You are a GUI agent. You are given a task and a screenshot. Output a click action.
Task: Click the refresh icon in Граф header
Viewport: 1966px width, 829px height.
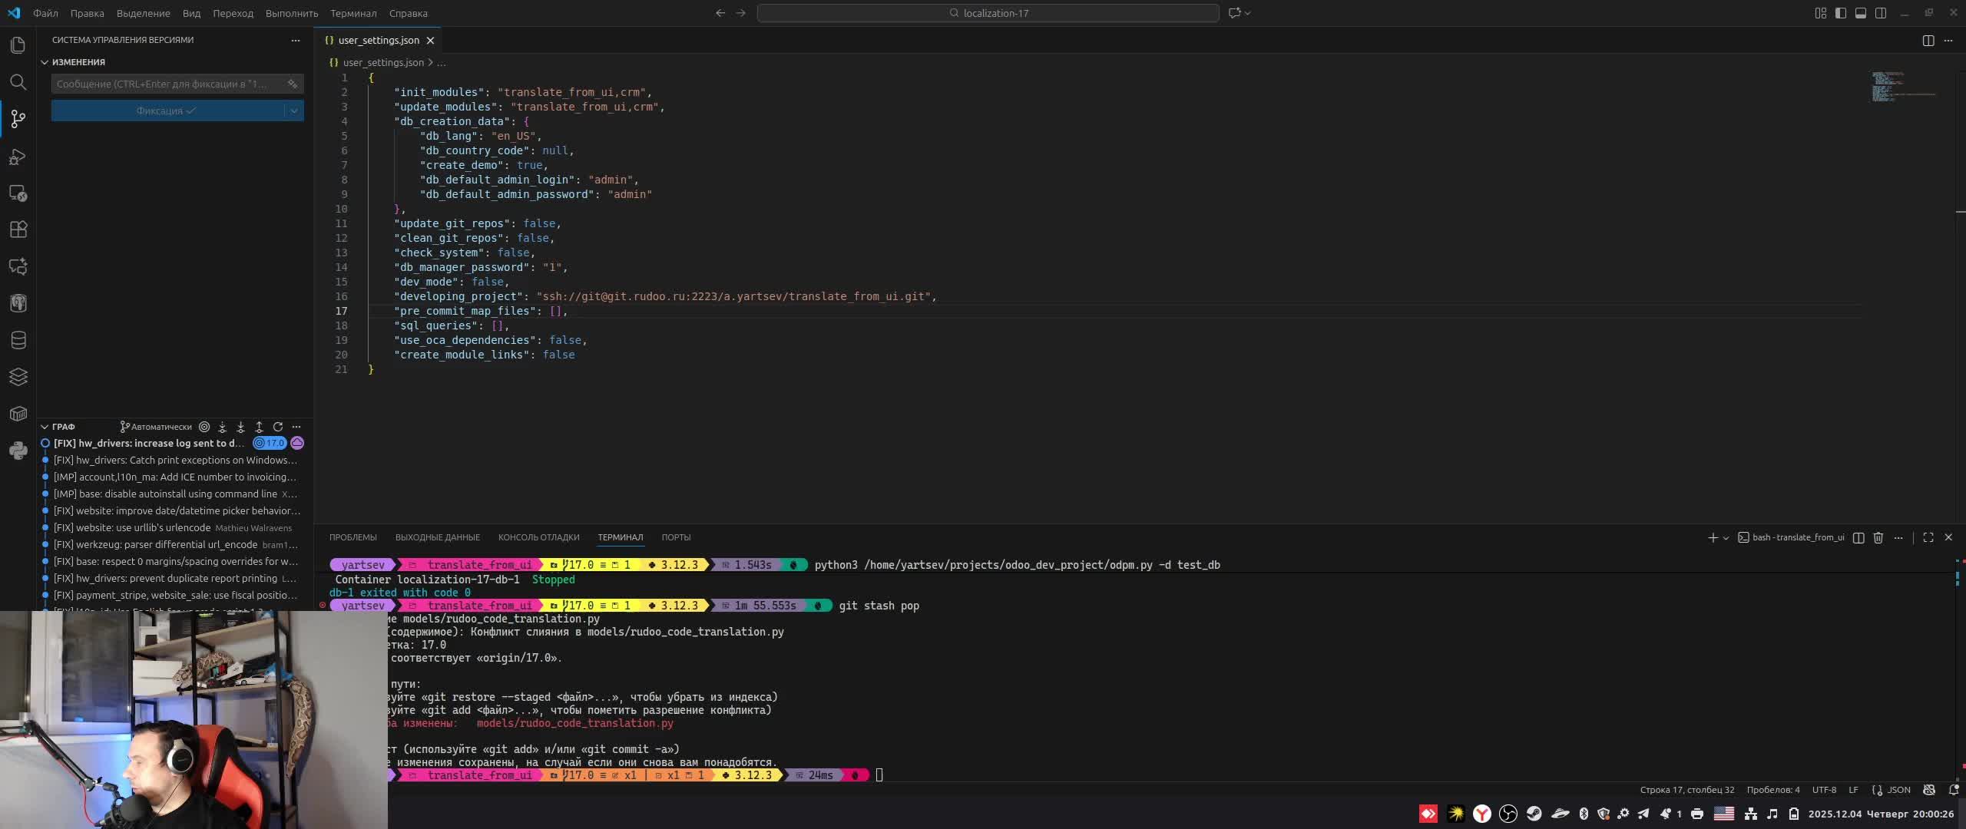(x=278, y=427)
